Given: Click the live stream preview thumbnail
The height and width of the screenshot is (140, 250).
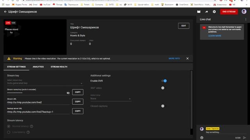Looking at the screenshot, I should 35,37.
